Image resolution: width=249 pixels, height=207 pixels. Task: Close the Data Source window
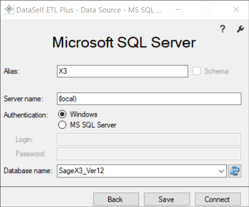pyautogui.click(x=236, y=10)
